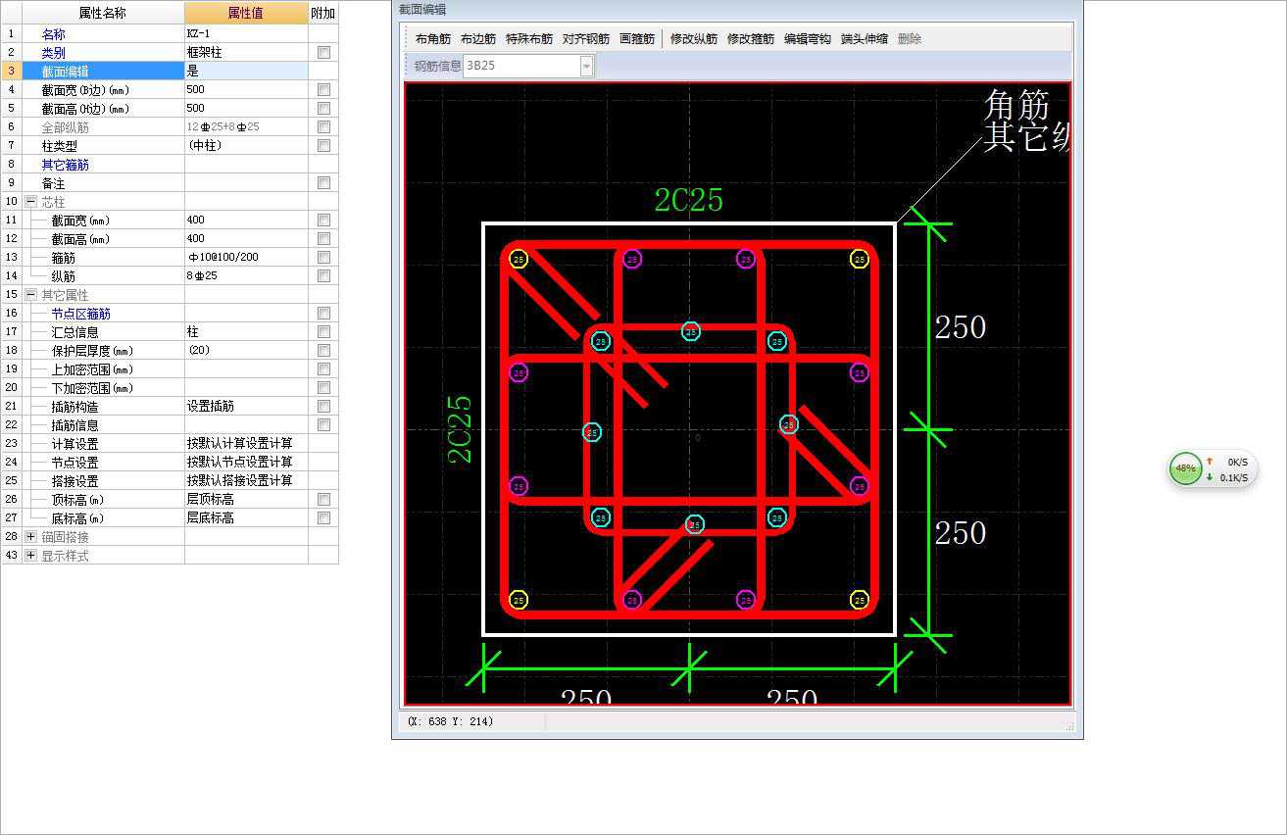Click the 搭接设置 value cell

246,480
